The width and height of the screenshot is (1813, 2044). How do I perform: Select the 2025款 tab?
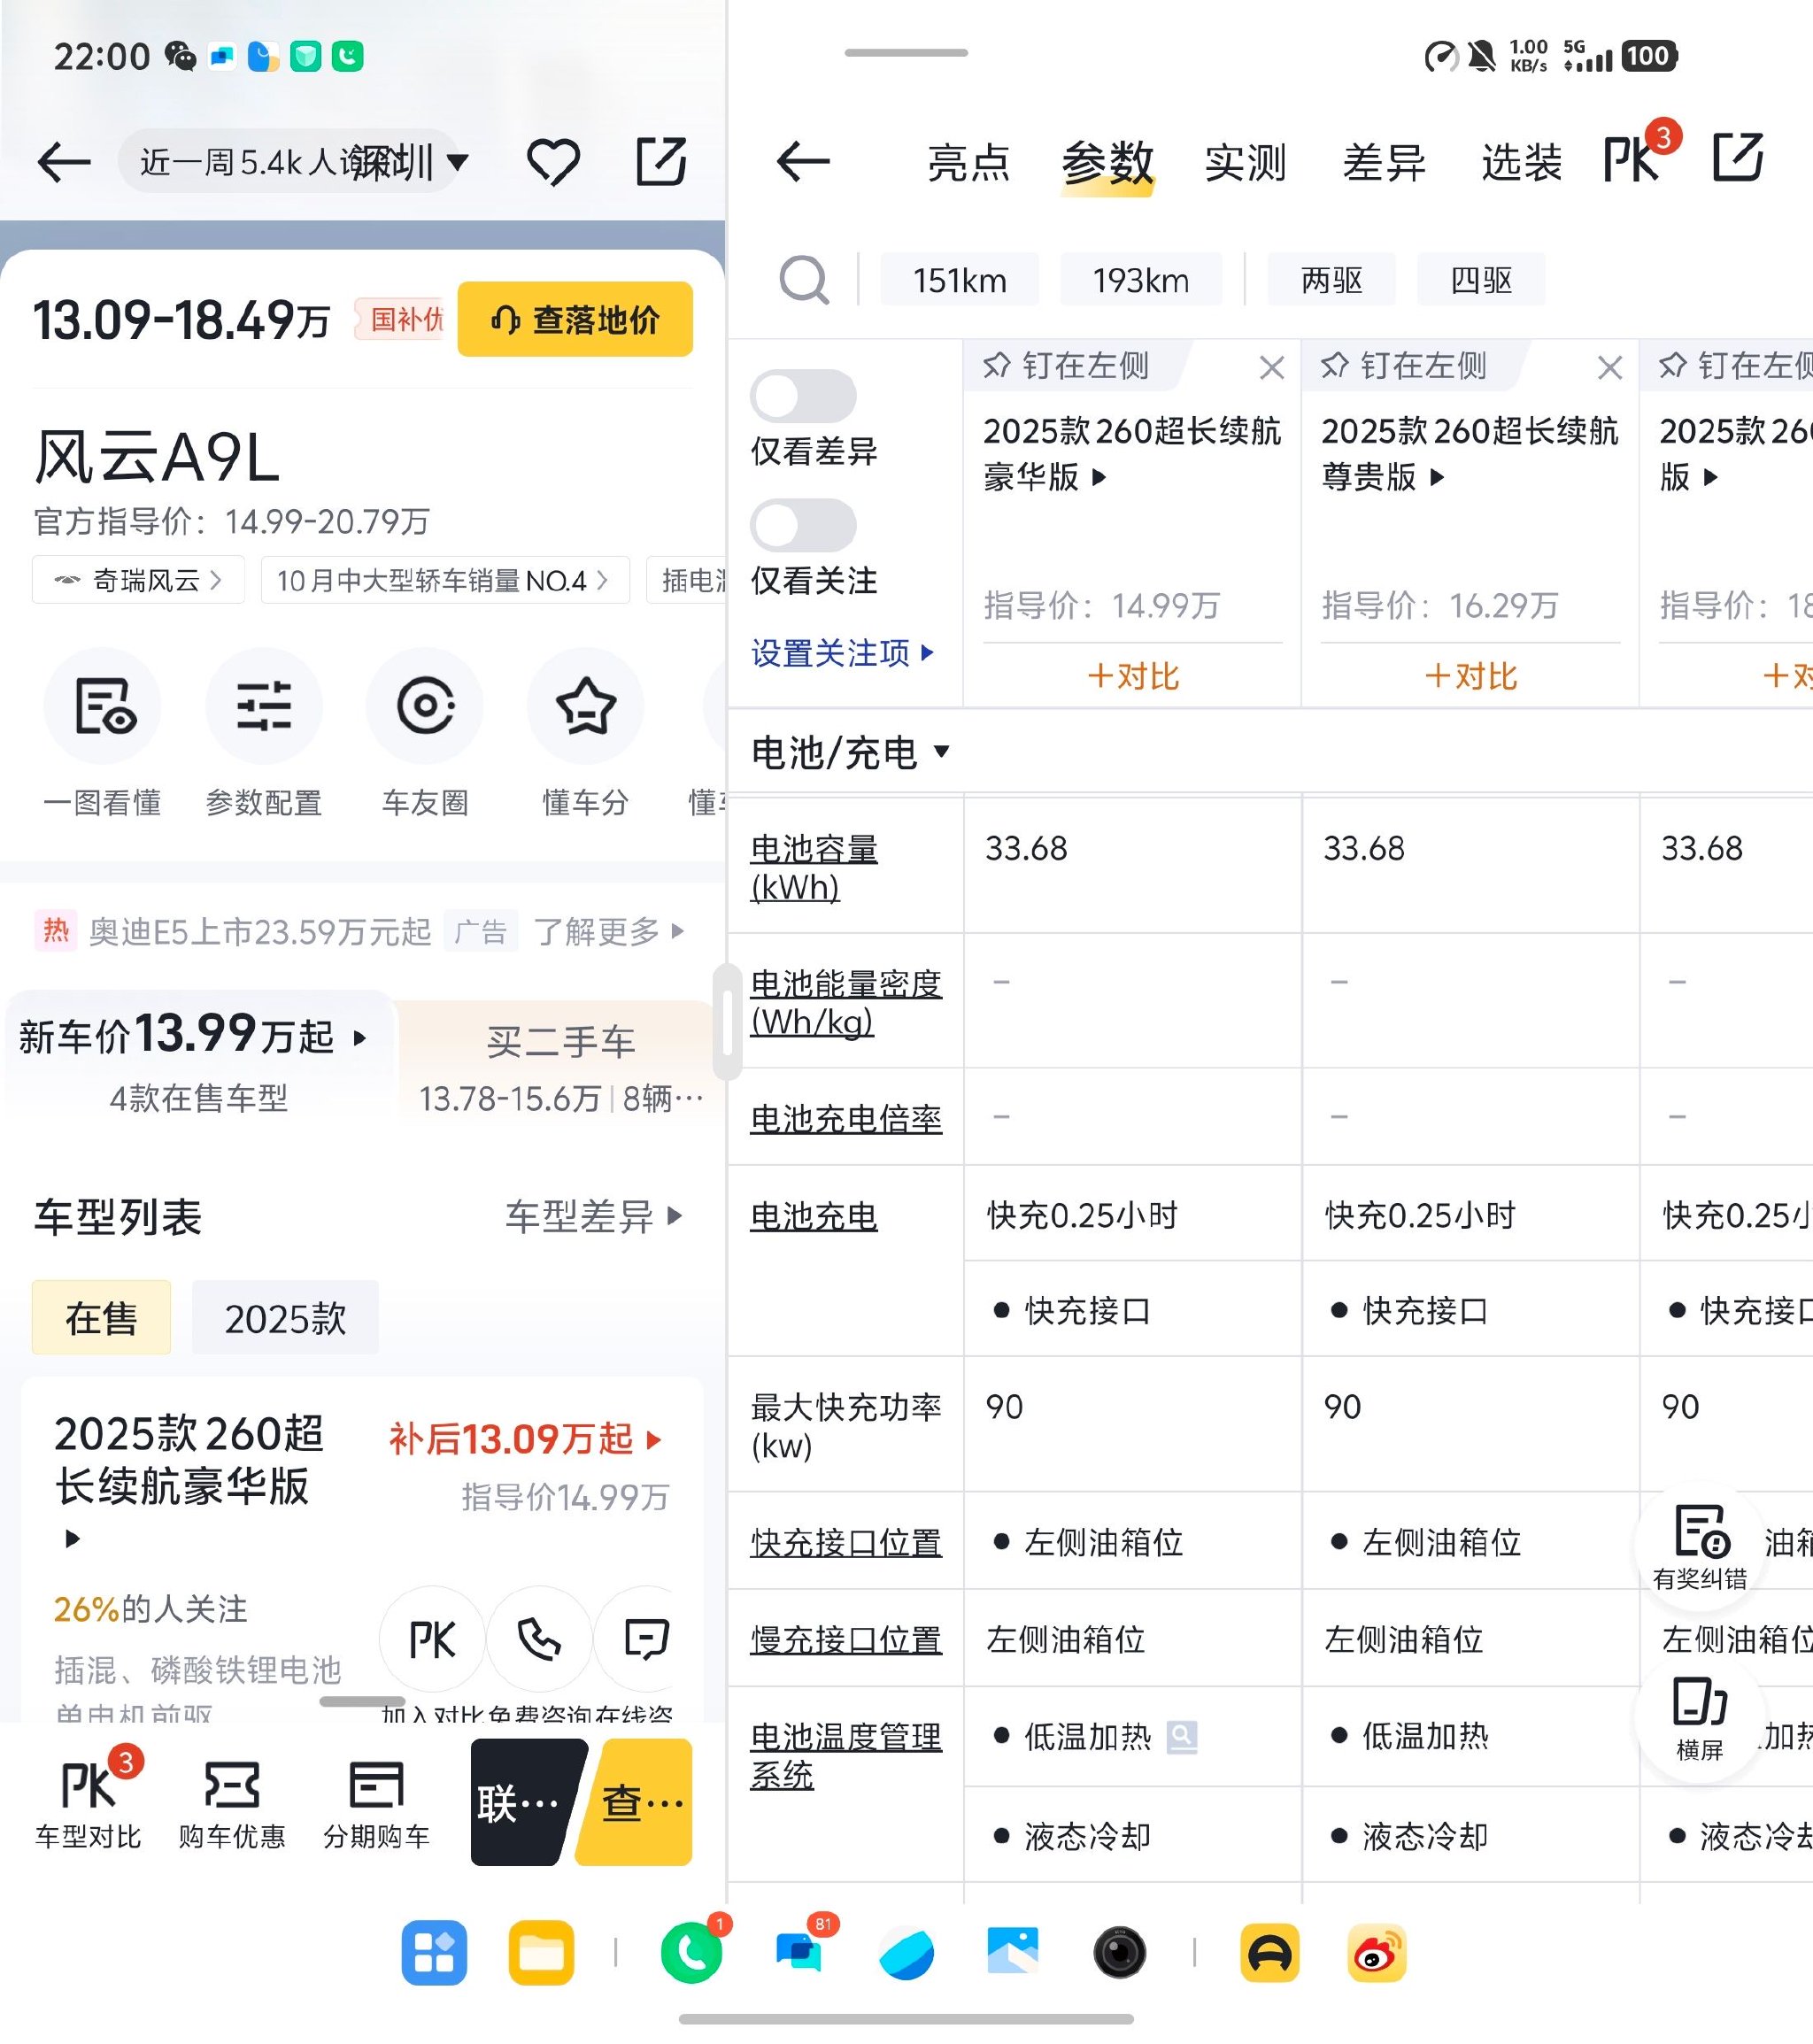(285, 1318)
